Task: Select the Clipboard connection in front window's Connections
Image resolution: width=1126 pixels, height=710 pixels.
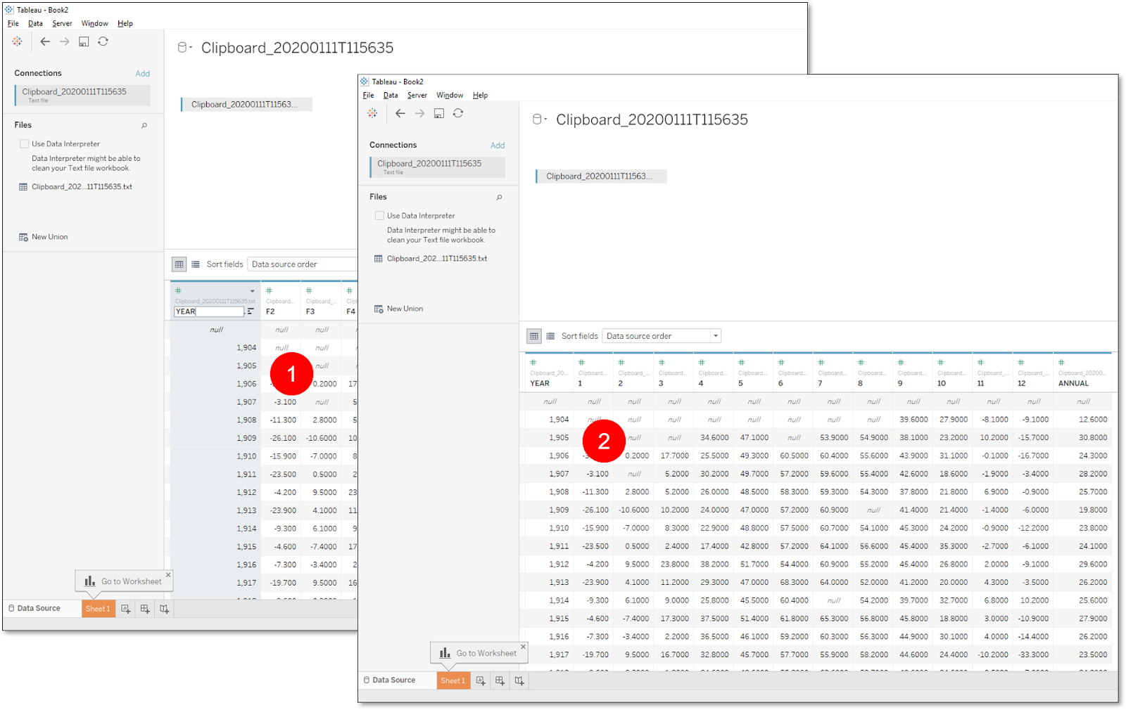Action: [x=437, y=167]
